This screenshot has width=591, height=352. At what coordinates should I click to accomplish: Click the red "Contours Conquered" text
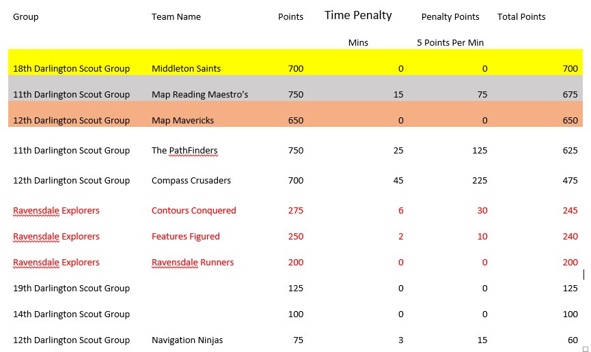tap(194, 211)
